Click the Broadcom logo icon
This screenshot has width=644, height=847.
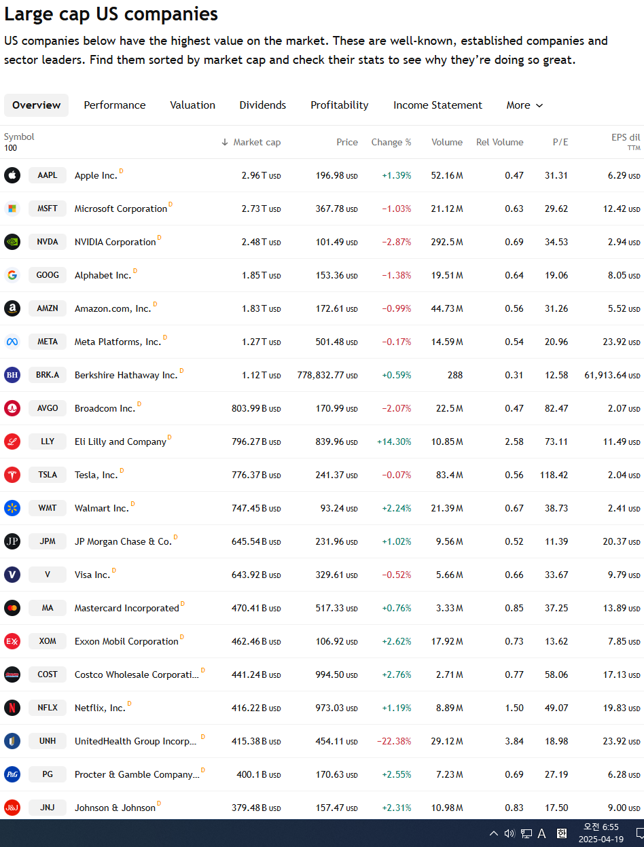(x=12, y=408)
